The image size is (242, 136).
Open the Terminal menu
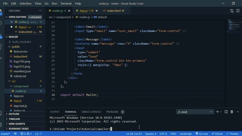tap(66, 3)
